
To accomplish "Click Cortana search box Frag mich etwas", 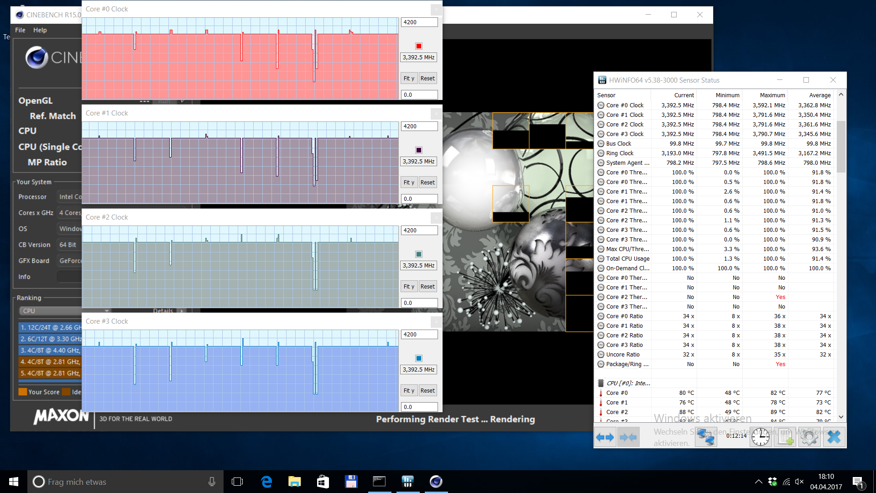I will click(x=125, y=482).
